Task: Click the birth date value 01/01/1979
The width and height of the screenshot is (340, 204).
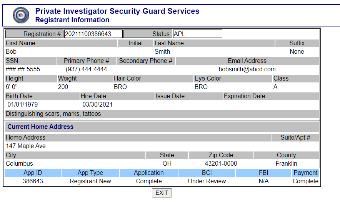Action: [23, 105]
